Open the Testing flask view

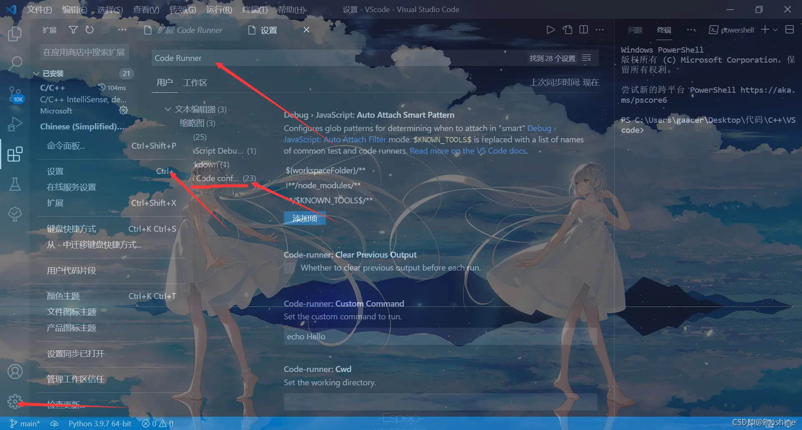tap(15, 184)
